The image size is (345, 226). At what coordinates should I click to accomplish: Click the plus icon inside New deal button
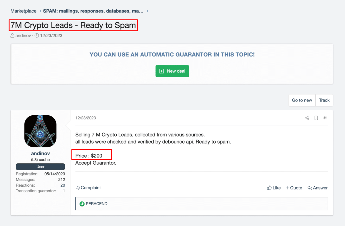coord(161,71)
